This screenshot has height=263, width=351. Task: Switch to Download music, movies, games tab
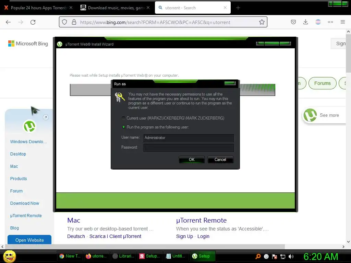point(115,8)
